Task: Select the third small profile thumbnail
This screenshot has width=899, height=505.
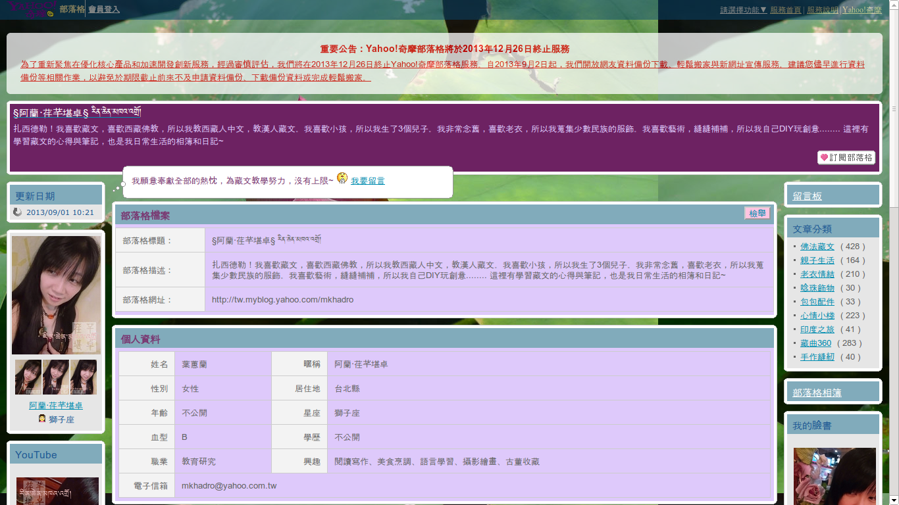Action: pyautogui.click(x=84, y=377)
